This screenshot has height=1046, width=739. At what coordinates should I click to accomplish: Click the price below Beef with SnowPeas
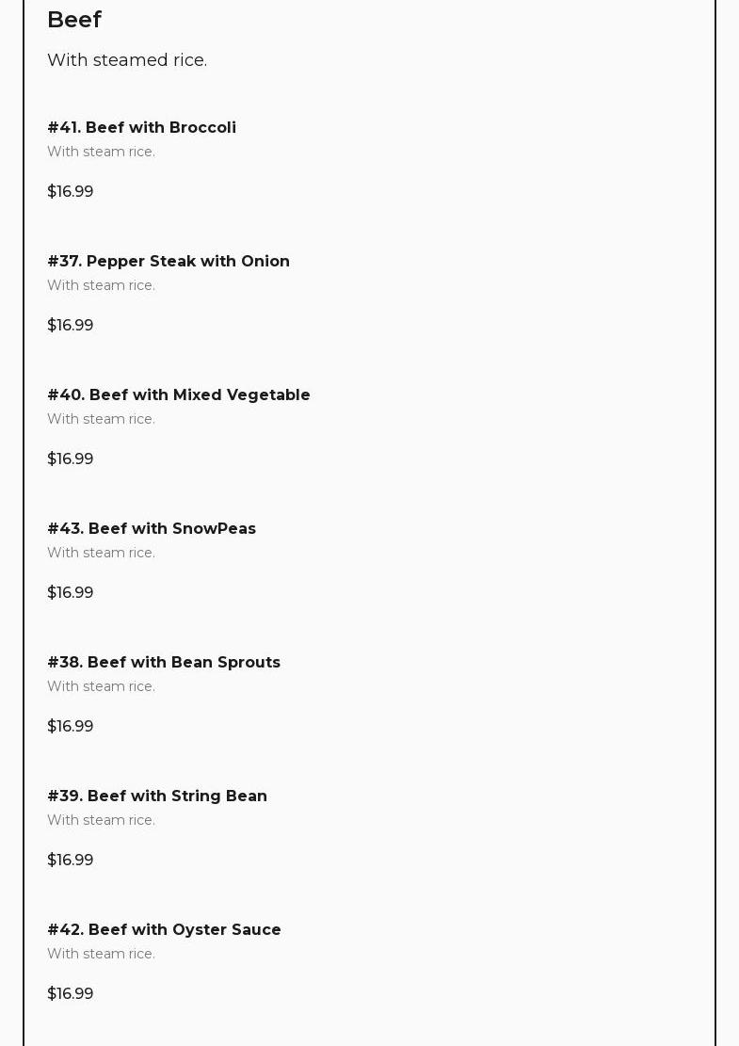pos(71,592)
